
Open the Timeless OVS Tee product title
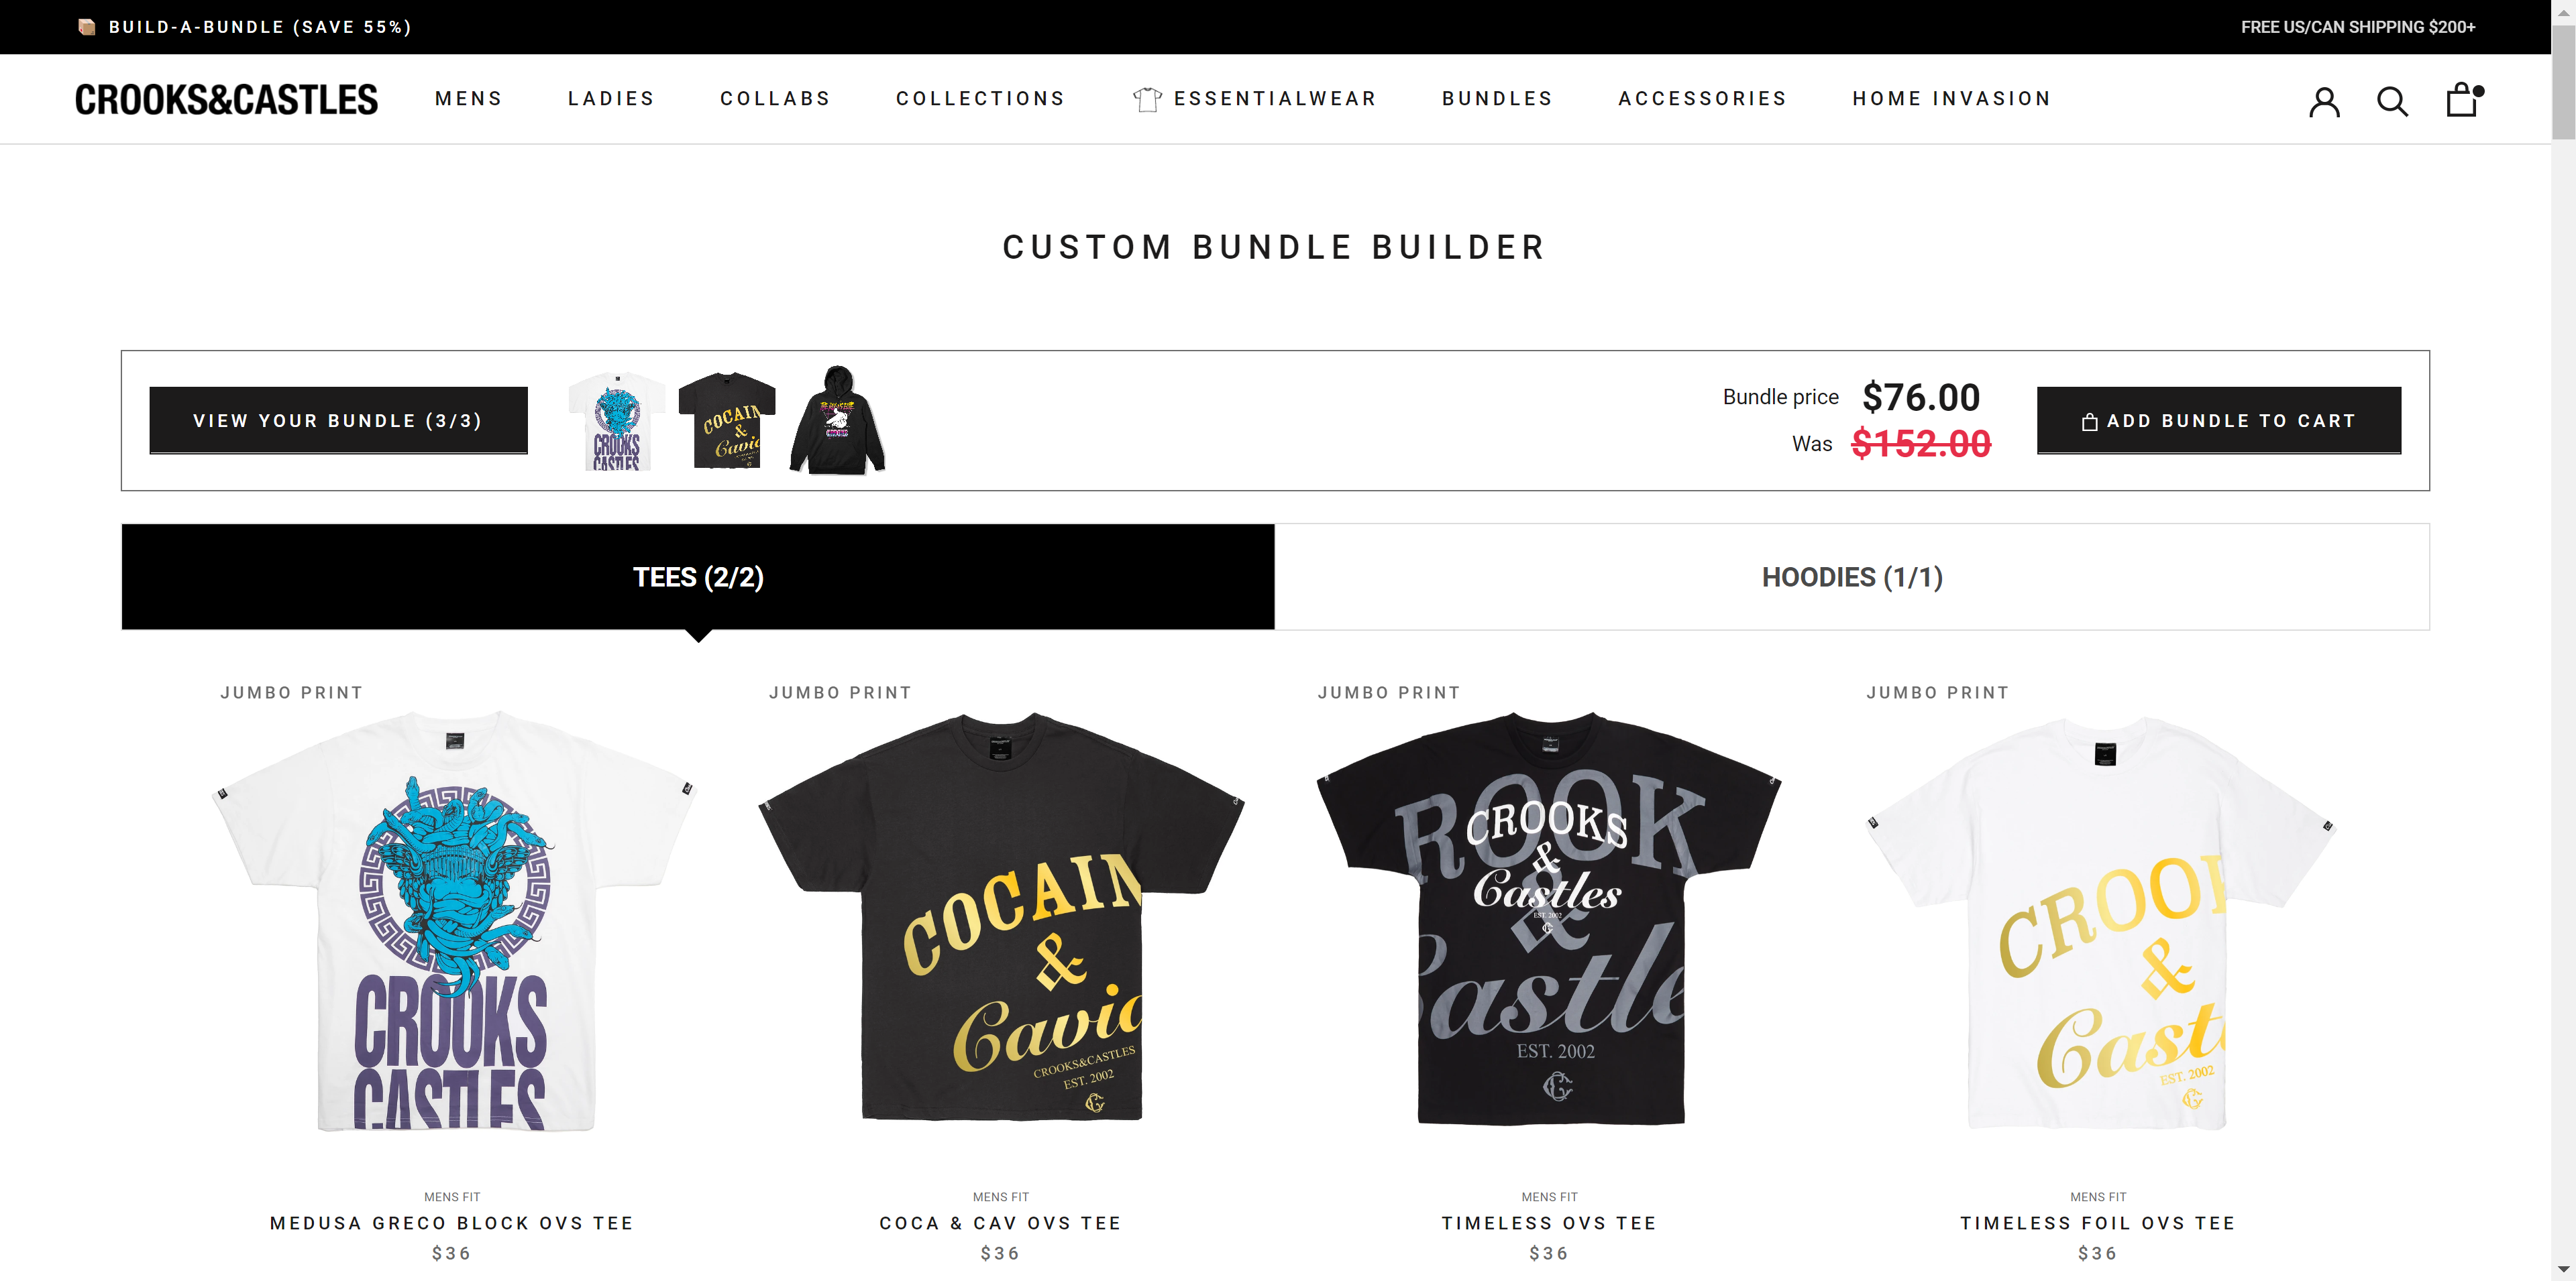tap(1549, 1223)
